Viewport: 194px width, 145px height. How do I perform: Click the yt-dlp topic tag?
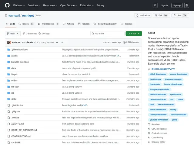174,120
